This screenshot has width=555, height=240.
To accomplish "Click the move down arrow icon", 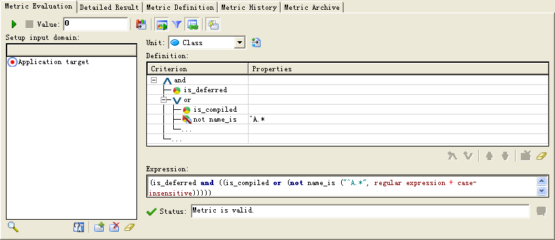I will 505,156.
